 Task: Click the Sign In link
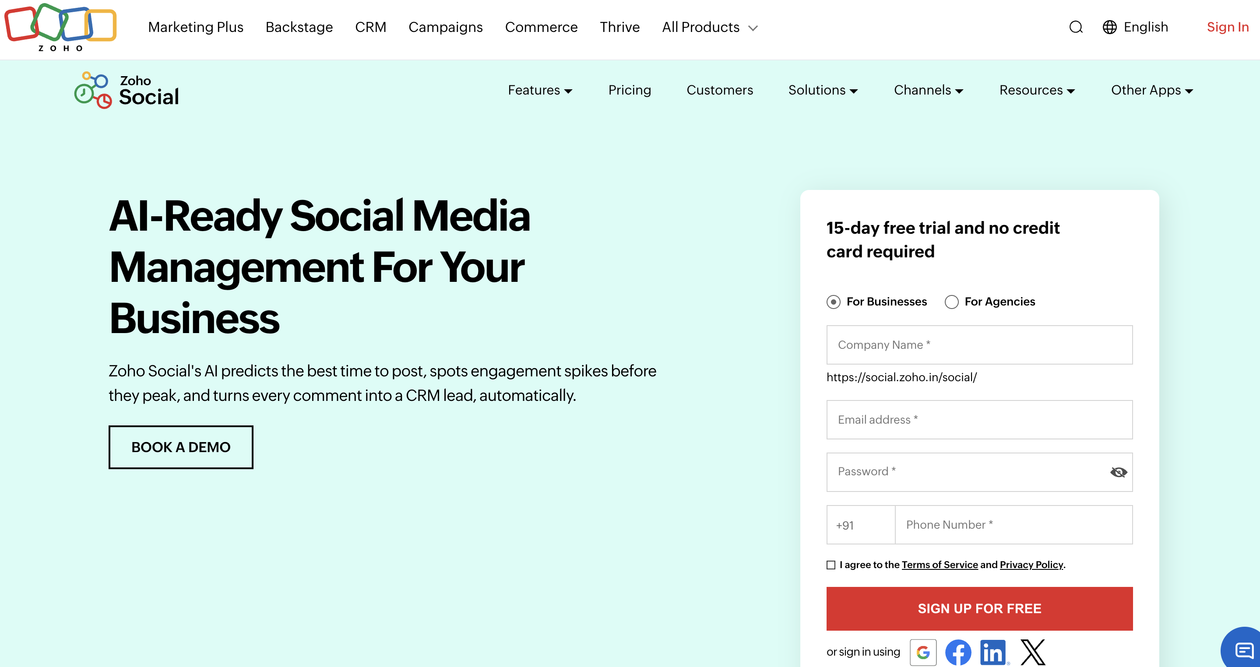(1227, 27)
